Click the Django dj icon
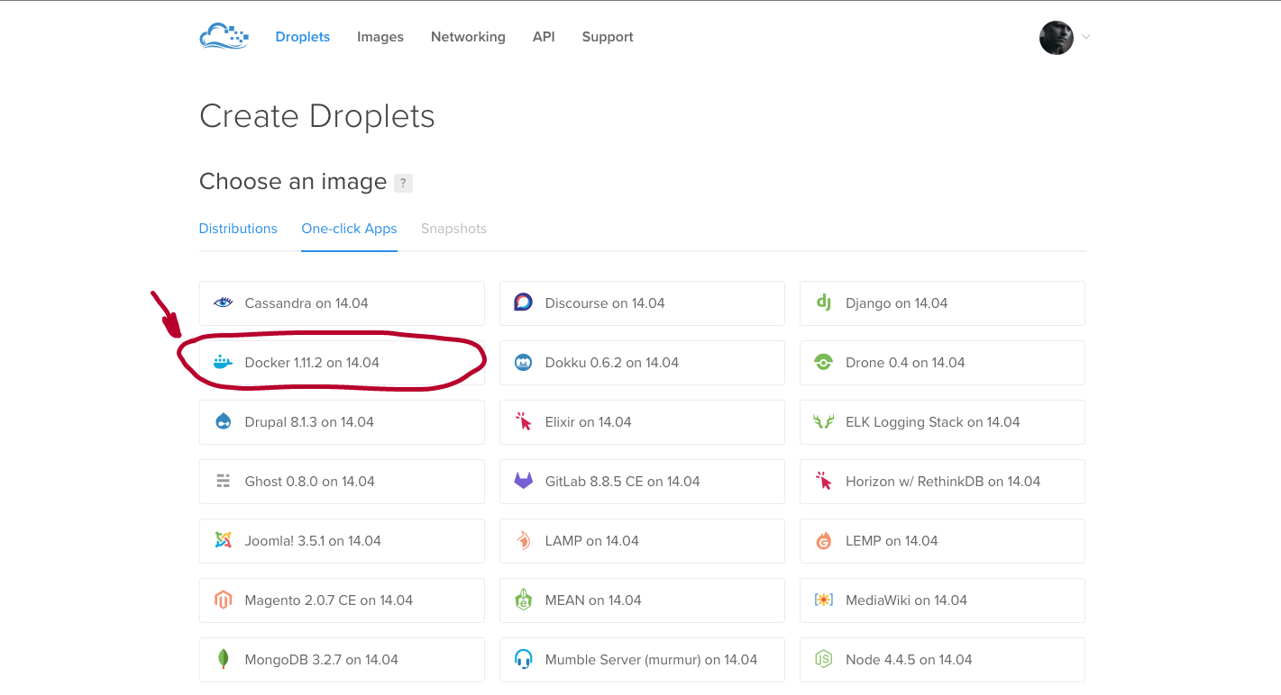Image resolution: width=1281 pixels, height=695 pixels. [823, 303]
